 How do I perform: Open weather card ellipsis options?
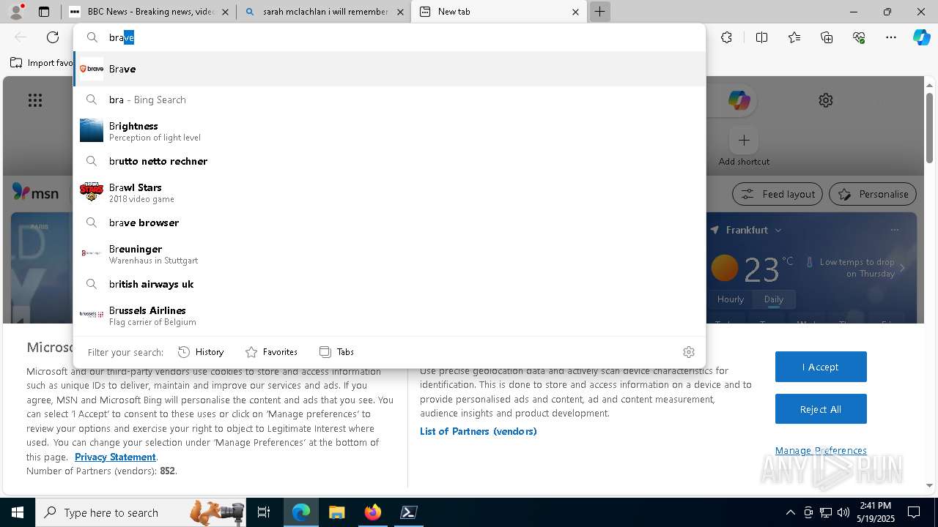pyautogui.click(x=894, y=230)
